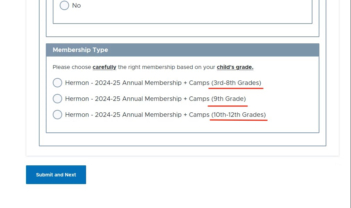This screenshot has width=351, height=208.
Task: Click the underlined "child's grade." text
Action: tap(235, 67)
